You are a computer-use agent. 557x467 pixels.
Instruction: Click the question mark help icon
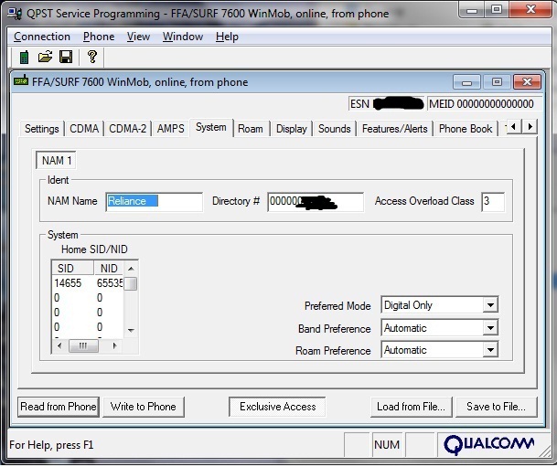[x=92, y=57]
